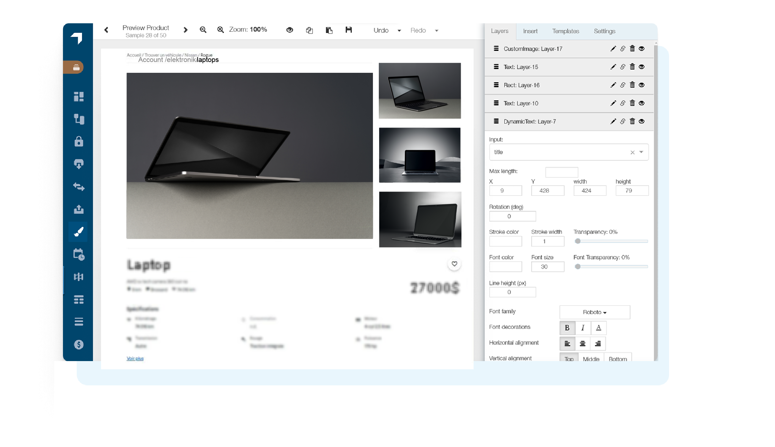Select Middle vertical alignment

click(x=591, y=358)
